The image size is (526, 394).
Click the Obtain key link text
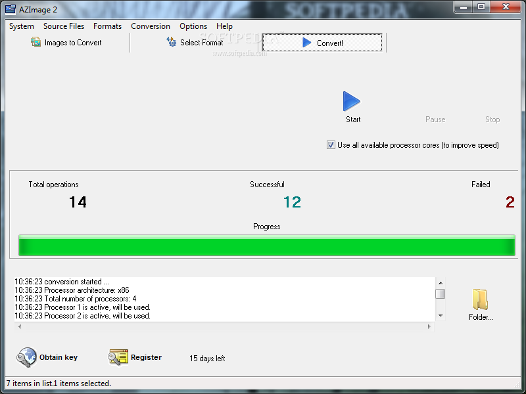pos(59,357)
